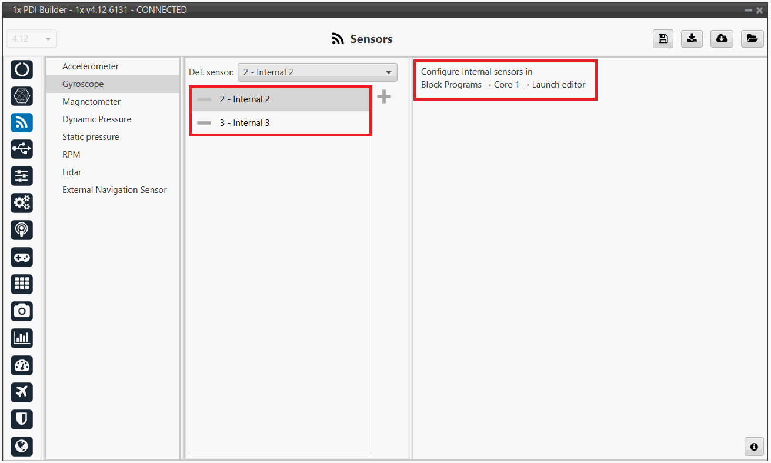
Task: Click the info button at bottom right
Action: click(753, 447)
